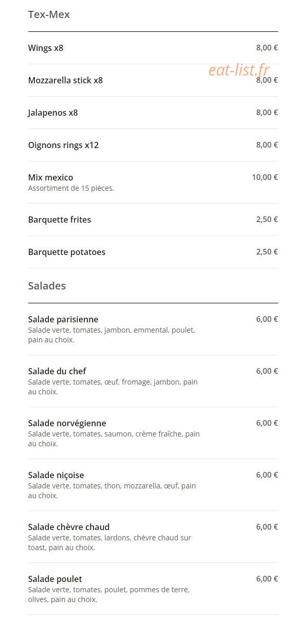The height and width of the screenshot is (619, 308).
Task: Click the 2,50 € Barquette frites price
Action: (267, 220)
